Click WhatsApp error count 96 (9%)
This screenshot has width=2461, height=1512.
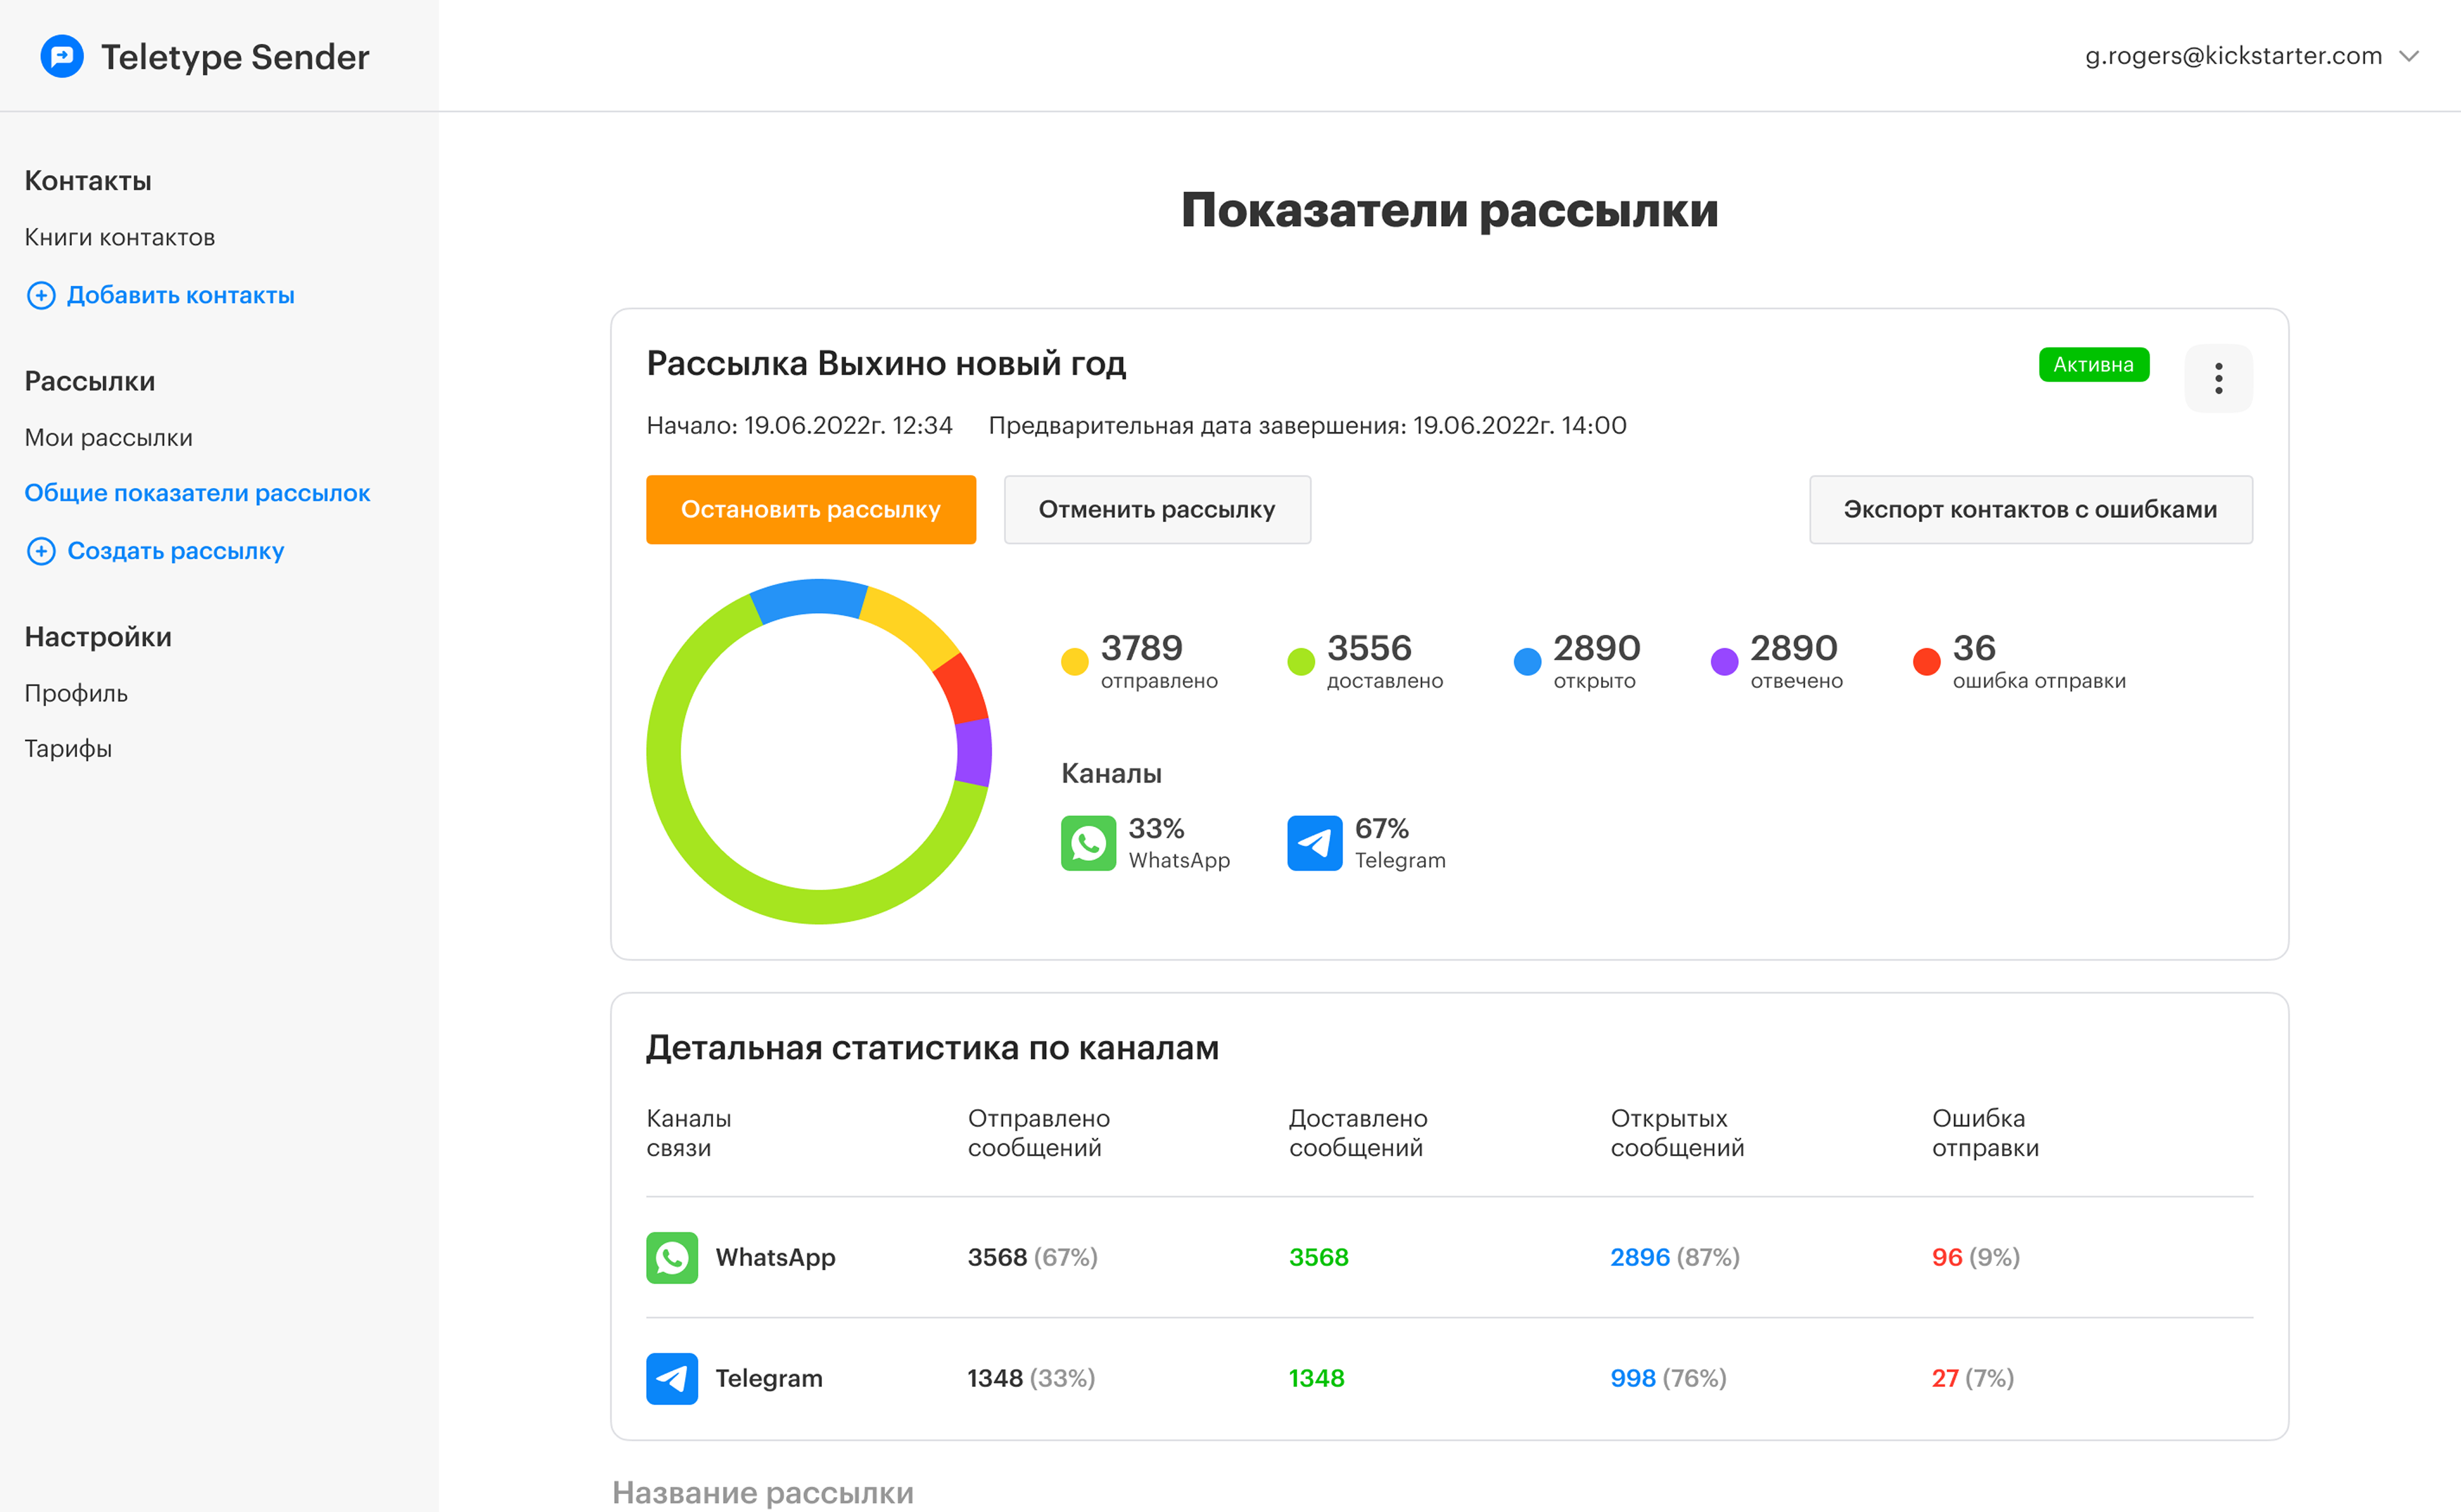pyautogui.click(x=1976, y=1258)
